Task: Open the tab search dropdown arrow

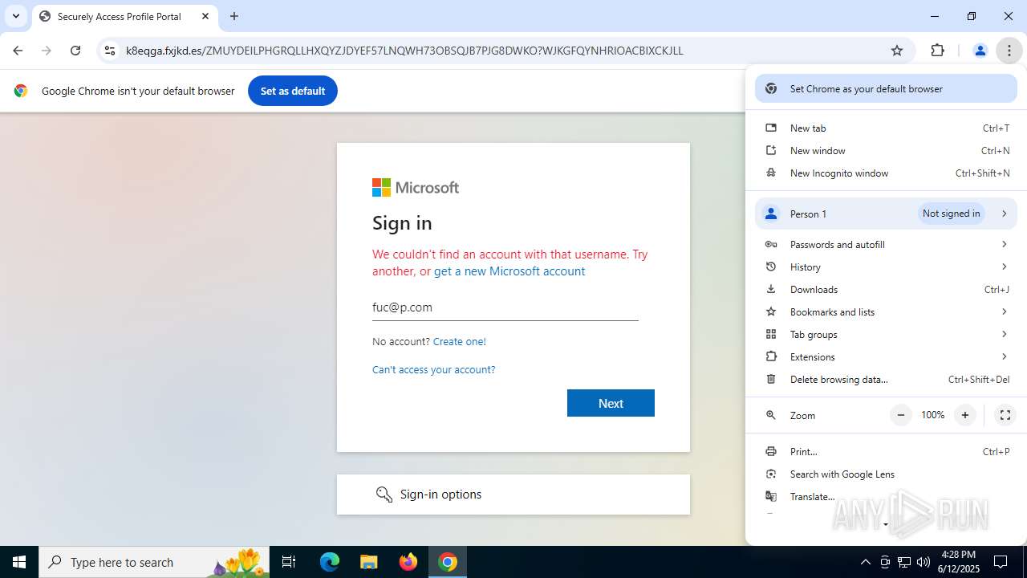Action: click(15, 16)
